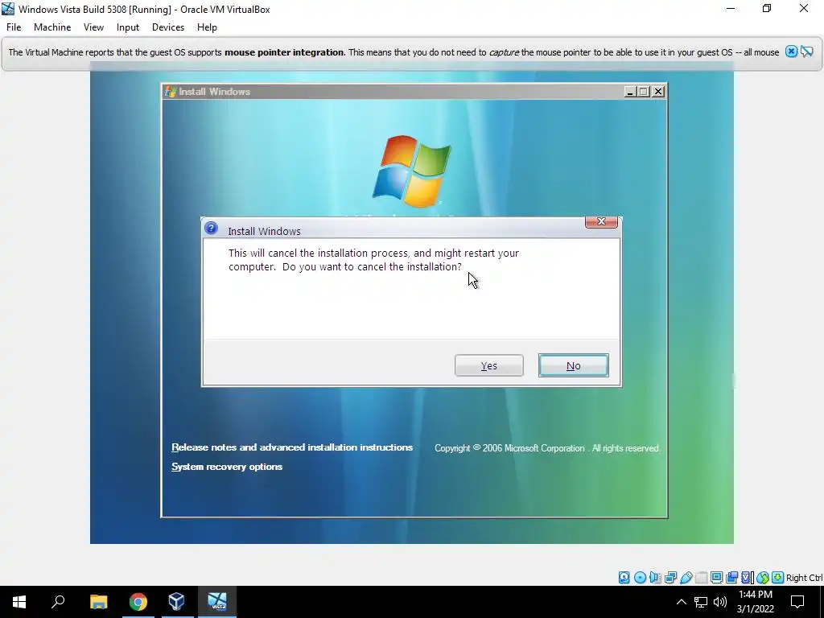Click the display settings status icon
This screenshot has width=824, height=618.
pos(716,578)
